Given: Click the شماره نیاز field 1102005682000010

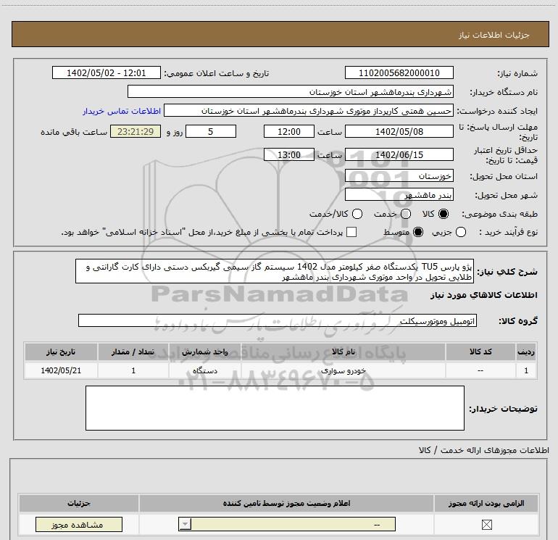Looking at the screenshot, I should (x=399, y=73).
